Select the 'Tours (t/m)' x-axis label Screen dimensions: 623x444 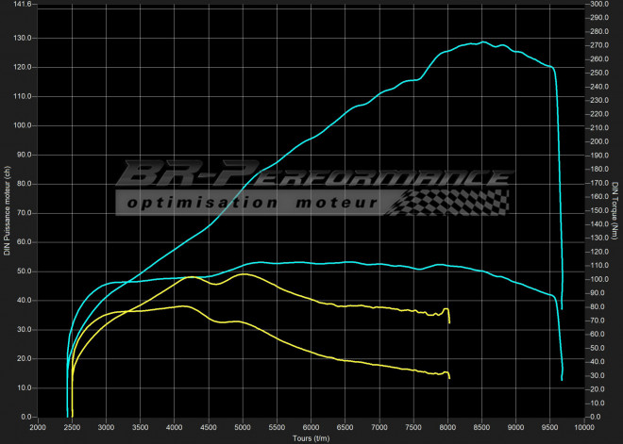pos(311,437)
